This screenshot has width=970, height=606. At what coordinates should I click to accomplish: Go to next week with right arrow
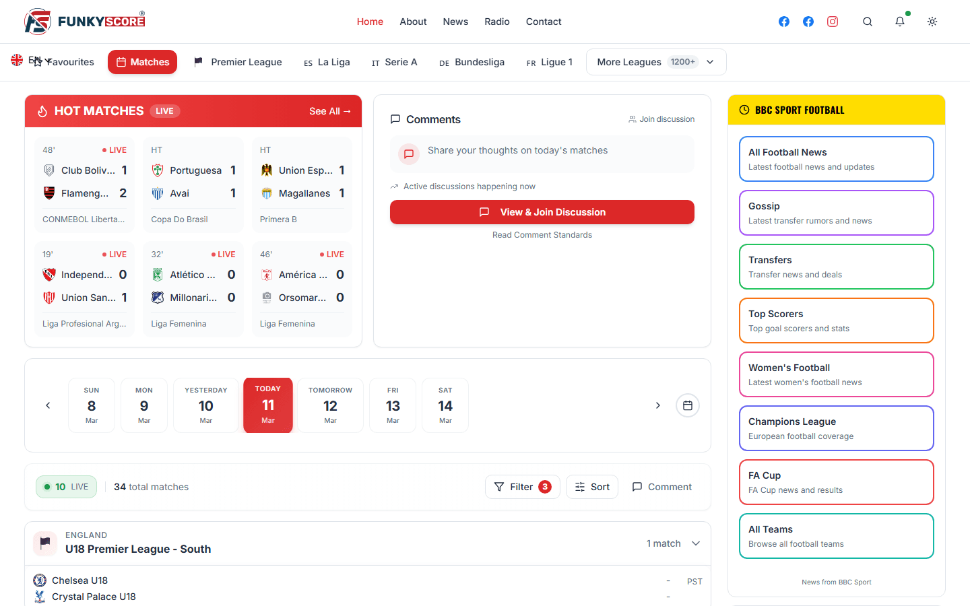click(658, 405)
